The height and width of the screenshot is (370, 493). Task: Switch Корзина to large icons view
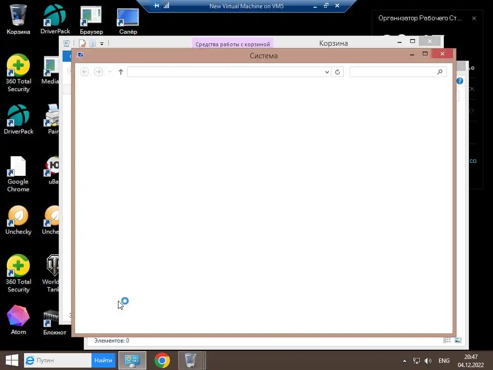(x=458, y=340)
